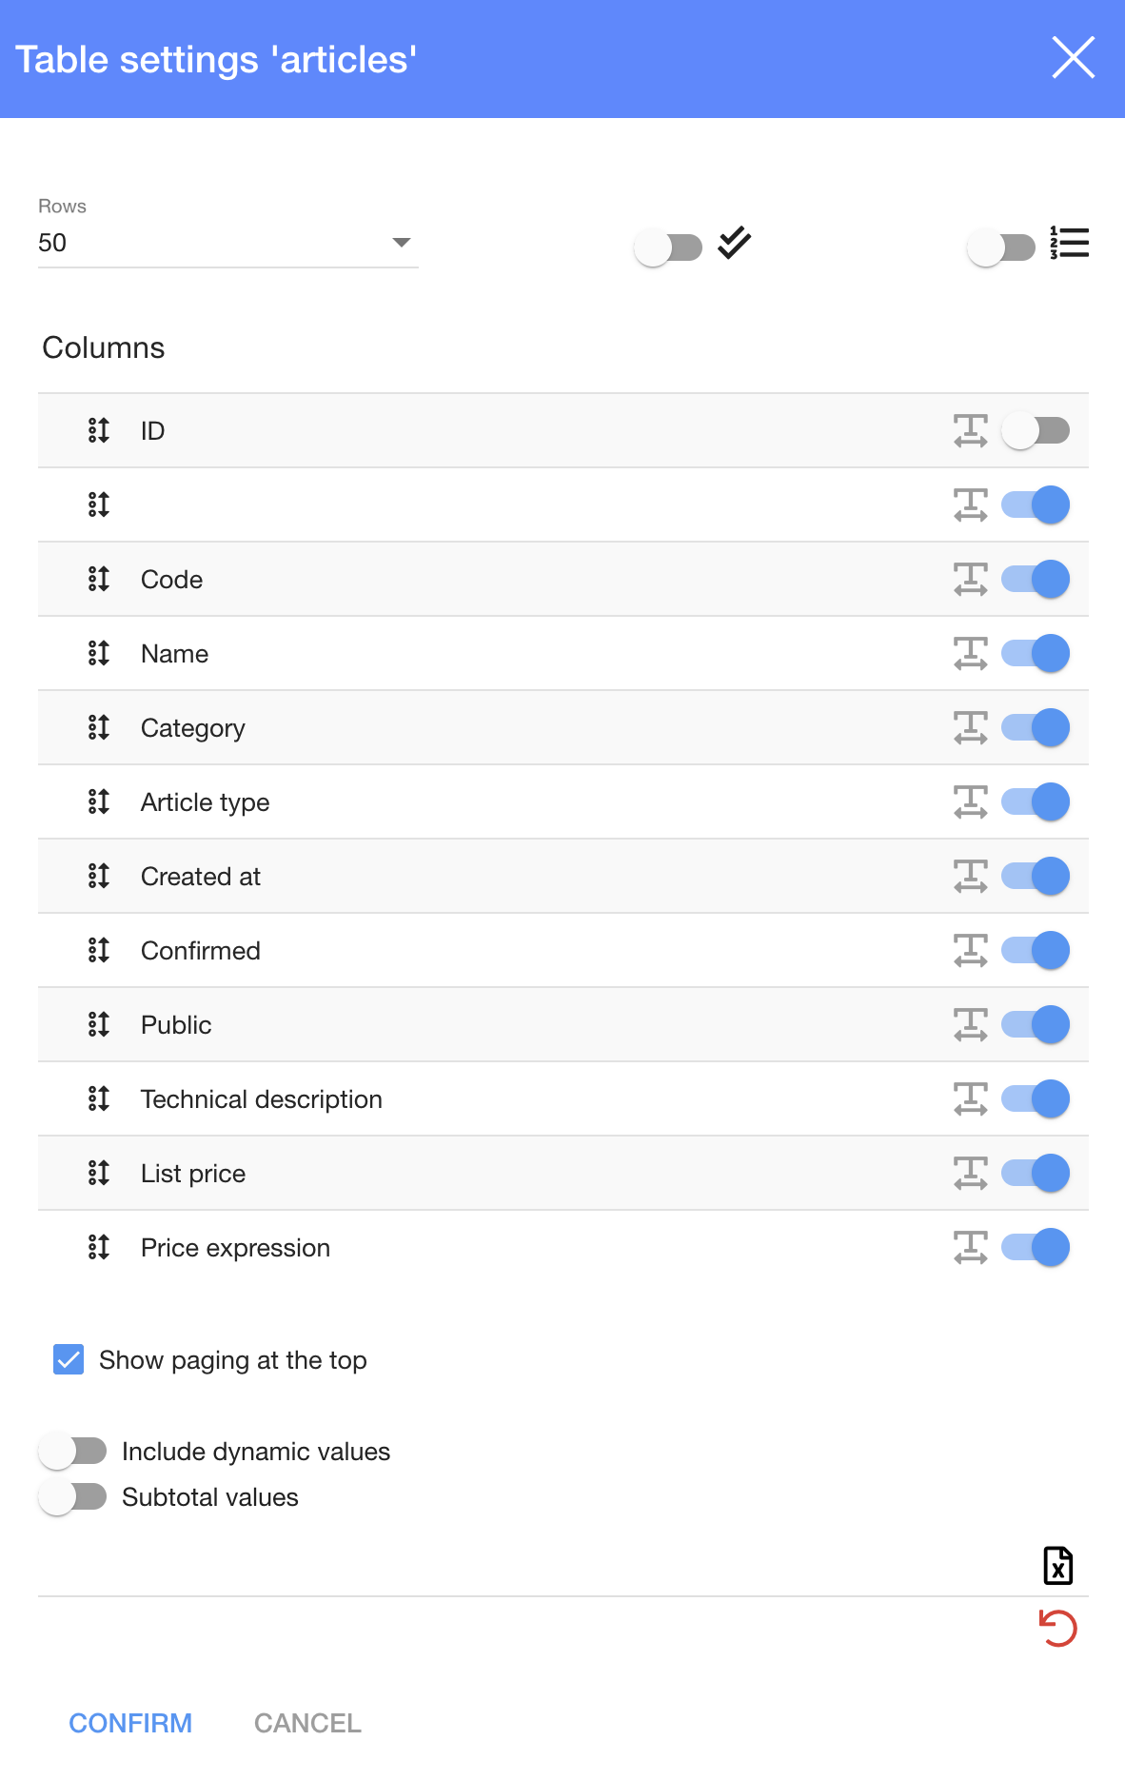The width and height of the screenshot is (1125, 1780).
Task: Click the Excel export icon
Action: coord(1057,1566)
